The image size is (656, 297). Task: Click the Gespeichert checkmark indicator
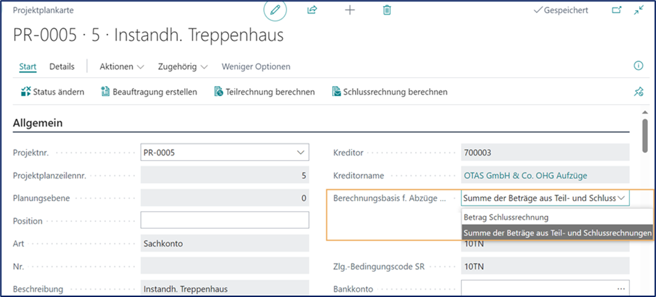[x=560, y=10]
